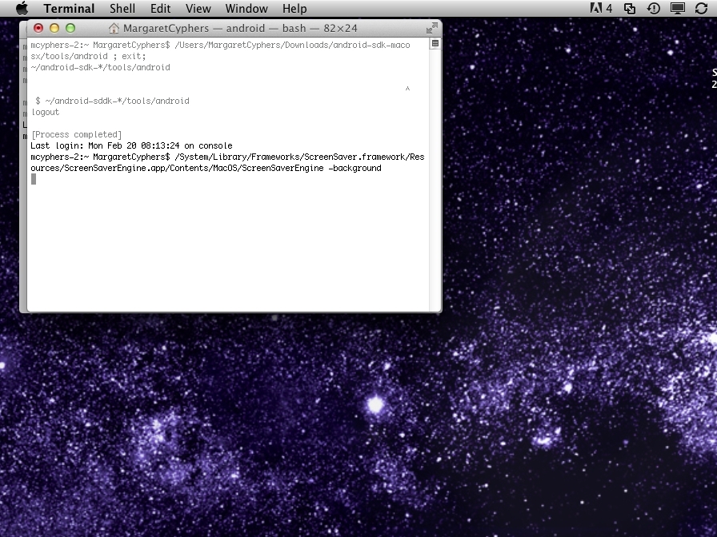Click the 'logout' line in the terminal
The height and width of the screenshot is (537, 717).
(x=46, y=113)
